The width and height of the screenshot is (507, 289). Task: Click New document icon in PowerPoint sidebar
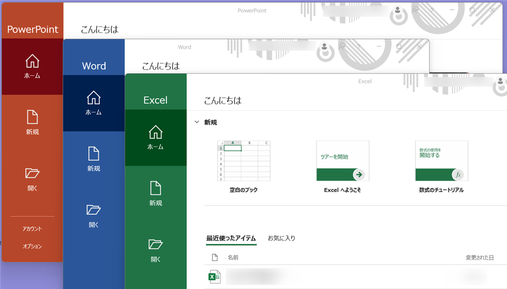tap(32, 117)
